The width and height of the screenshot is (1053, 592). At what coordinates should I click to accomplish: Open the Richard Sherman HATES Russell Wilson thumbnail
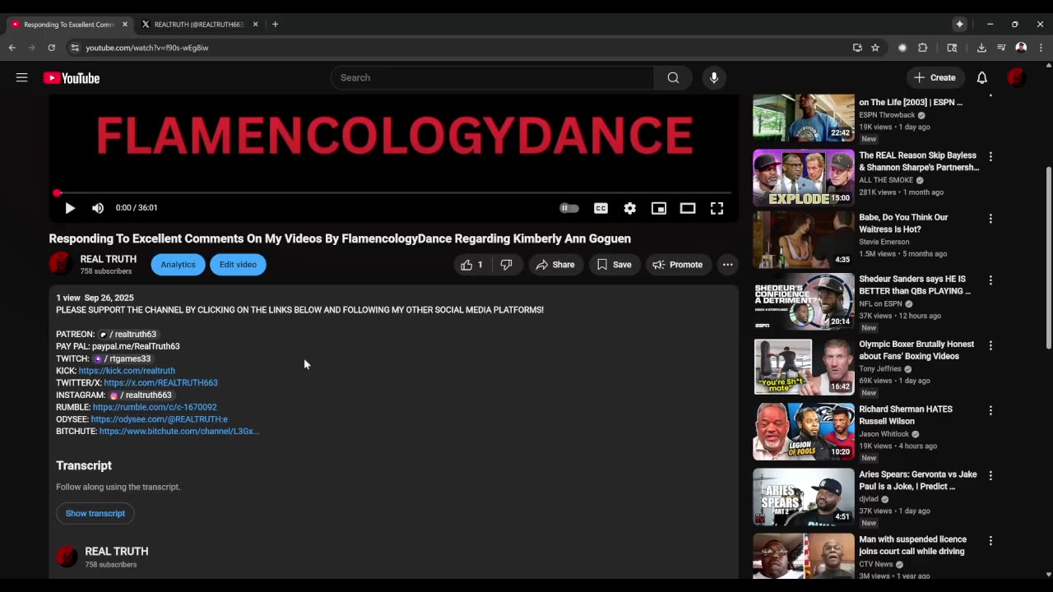tap(804, 432)
